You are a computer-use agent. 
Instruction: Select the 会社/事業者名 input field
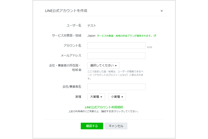[x=116, y=87]
